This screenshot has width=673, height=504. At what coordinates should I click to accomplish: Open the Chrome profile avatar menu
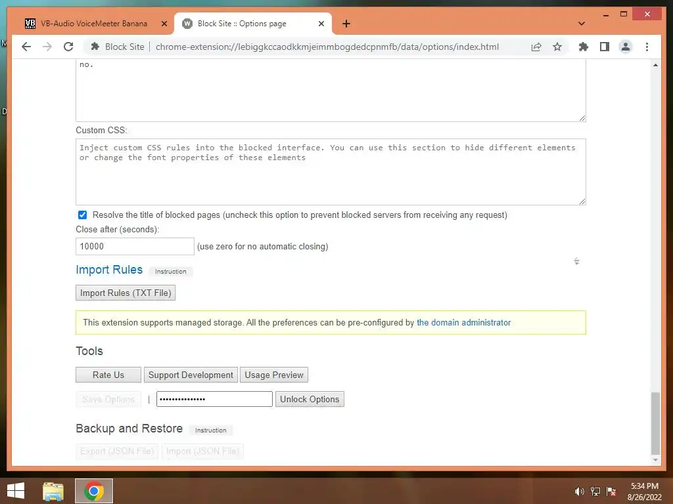[x=626, y=47]
